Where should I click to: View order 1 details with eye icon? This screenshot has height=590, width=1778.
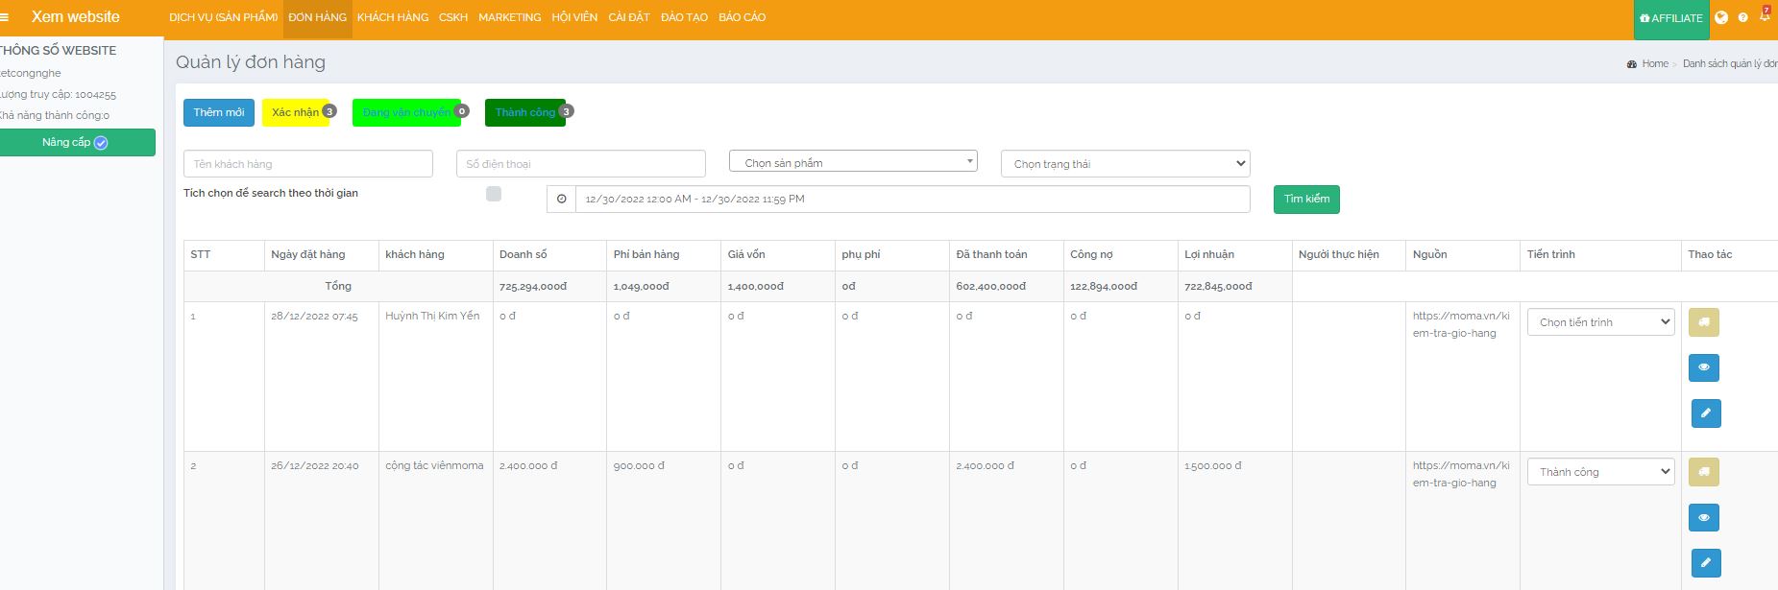(x=1703, y=367)
